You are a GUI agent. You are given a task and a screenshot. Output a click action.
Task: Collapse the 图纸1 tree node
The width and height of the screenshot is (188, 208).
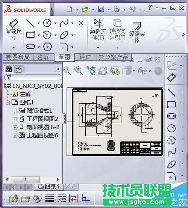8,102
